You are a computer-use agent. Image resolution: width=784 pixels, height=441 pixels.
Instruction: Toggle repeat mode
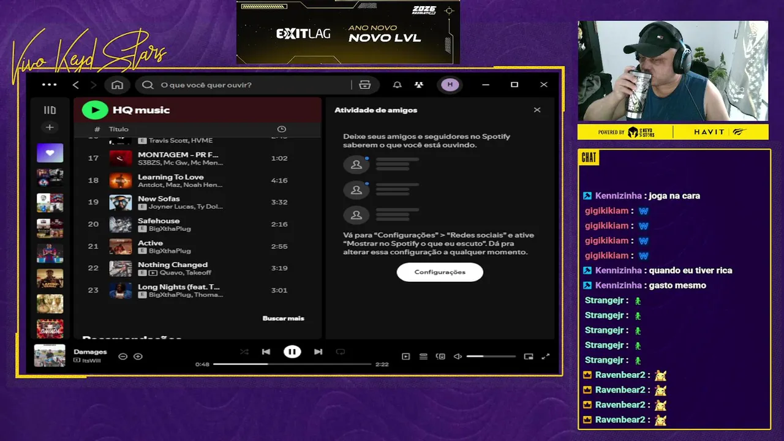341,352
